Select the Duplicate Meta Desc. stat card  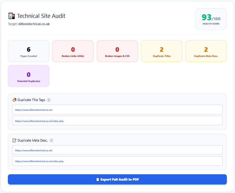point(206,51)
